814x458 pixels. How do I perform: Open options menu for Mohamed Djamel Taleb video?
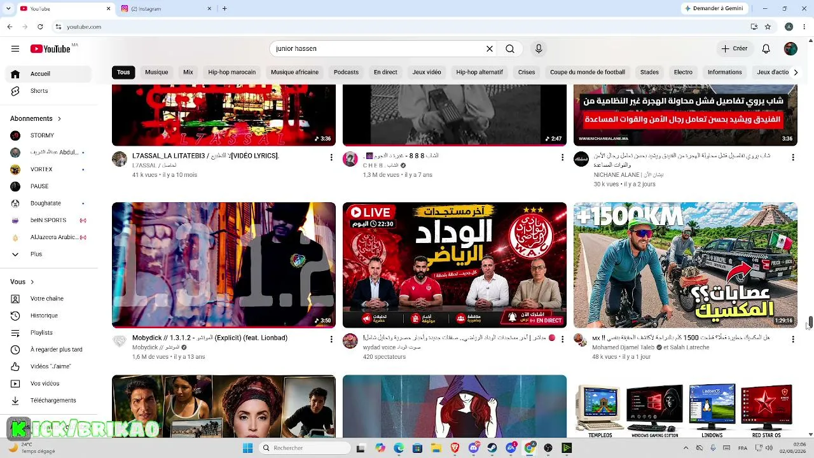coord(793,340)
